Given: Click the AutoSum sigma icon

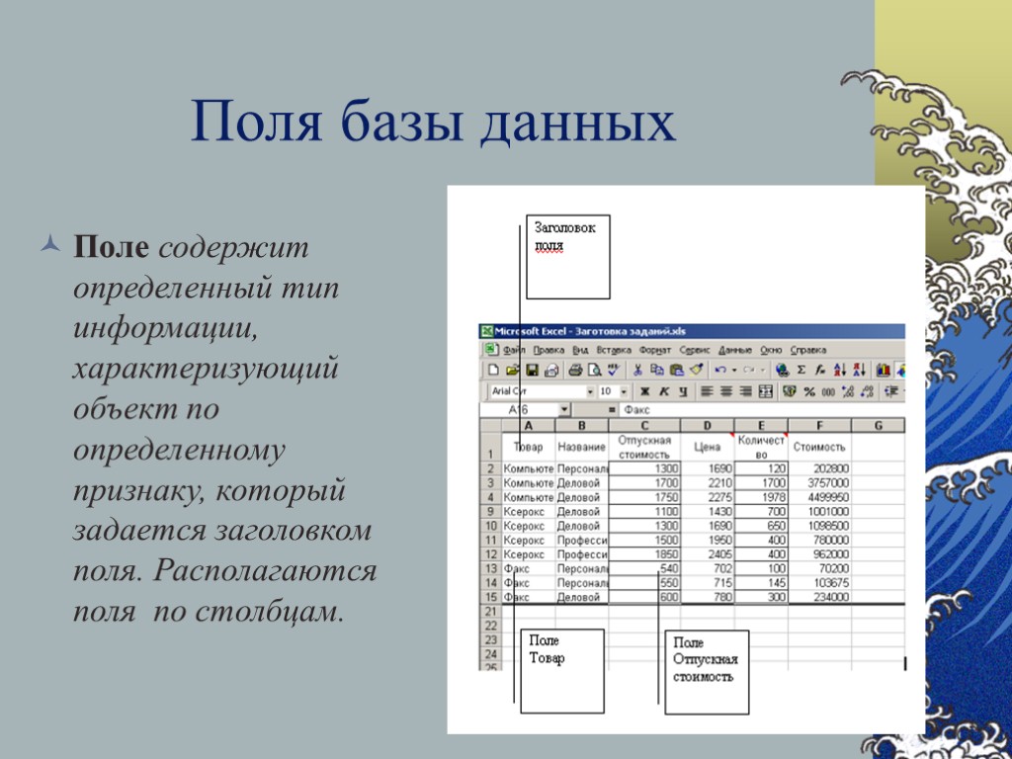Looking at the screenshot, I should click(x=801, y=370).
